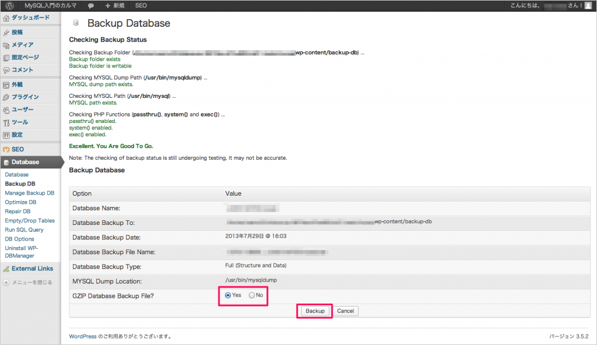Open プラグイン in the sidebar
Viewport: 597px width, 345px height.
pos(25,97)
